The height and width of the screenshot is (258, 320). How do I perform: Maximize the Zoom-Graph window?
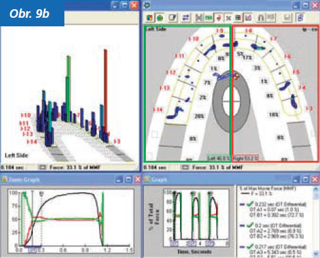128,180
